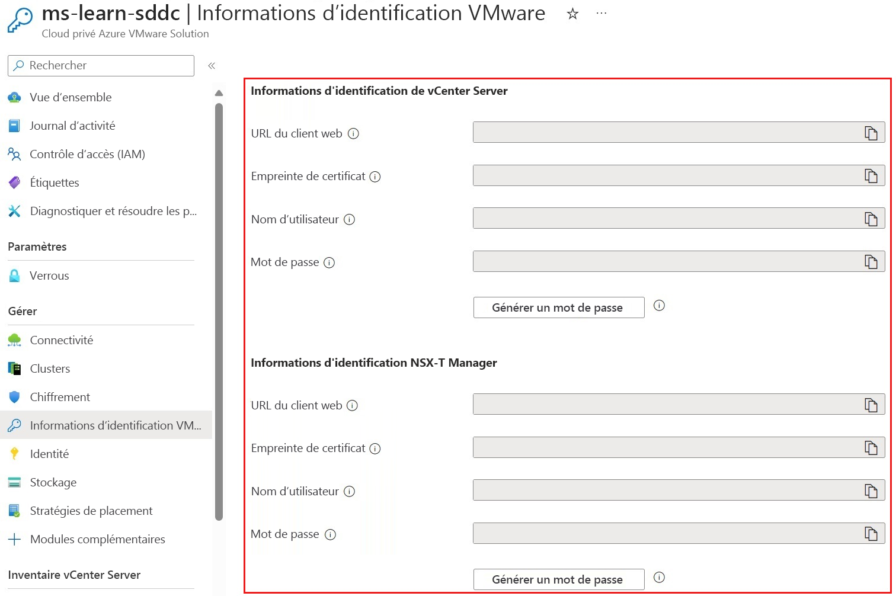The height and width of the screenshot is (596, 896).
Task: Show info tooltip for vCenter Mot de passe
Action: point(329,262)
